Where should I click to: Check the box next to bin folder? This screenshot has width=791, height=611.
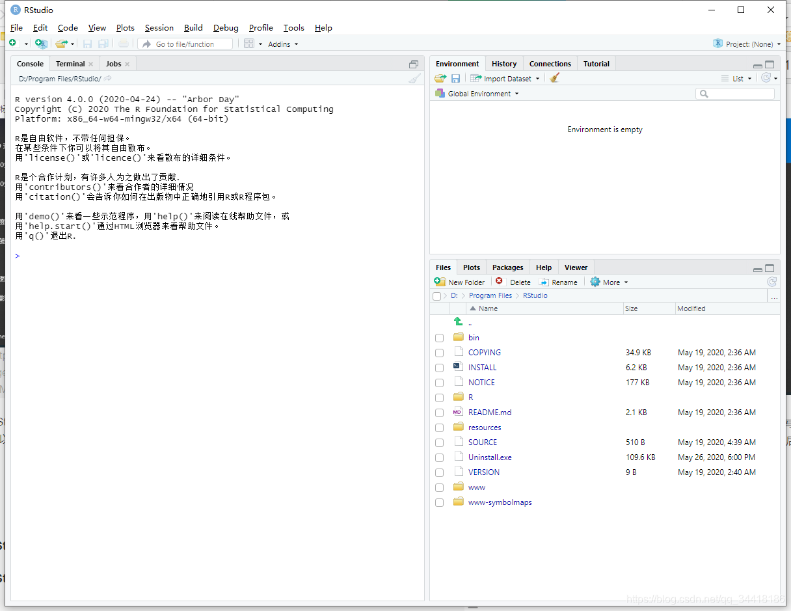tap(440, 338)
